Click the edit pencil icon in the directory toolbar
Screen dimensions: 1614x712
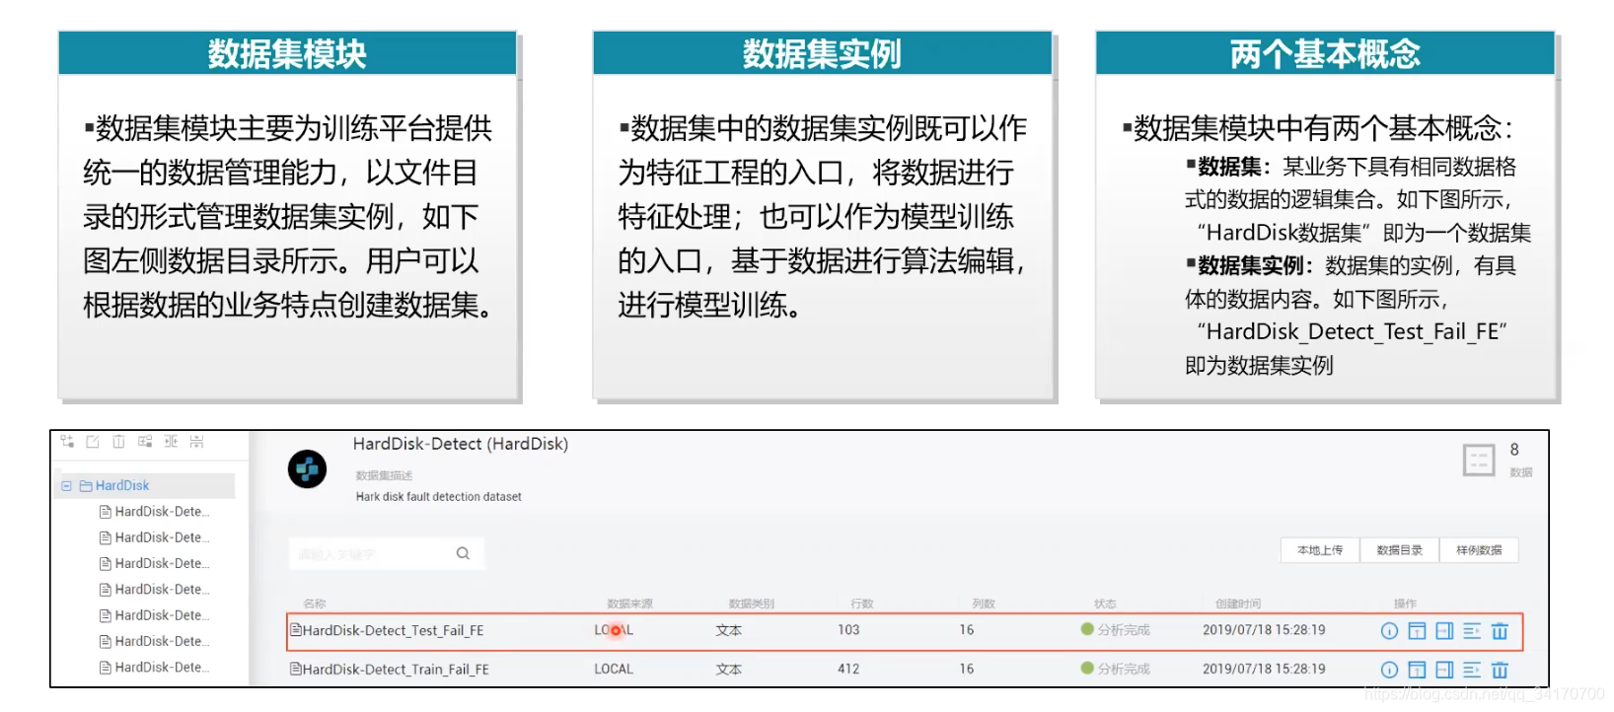tap(93, 442)
